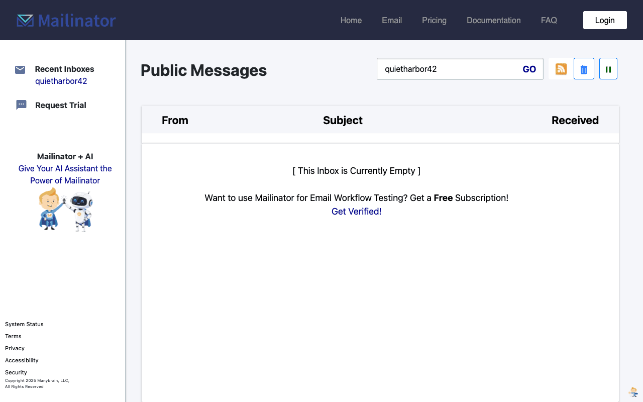Open the System Status footer link
Image resolution: width=643 pixels, height=402 pixels.
24,324
